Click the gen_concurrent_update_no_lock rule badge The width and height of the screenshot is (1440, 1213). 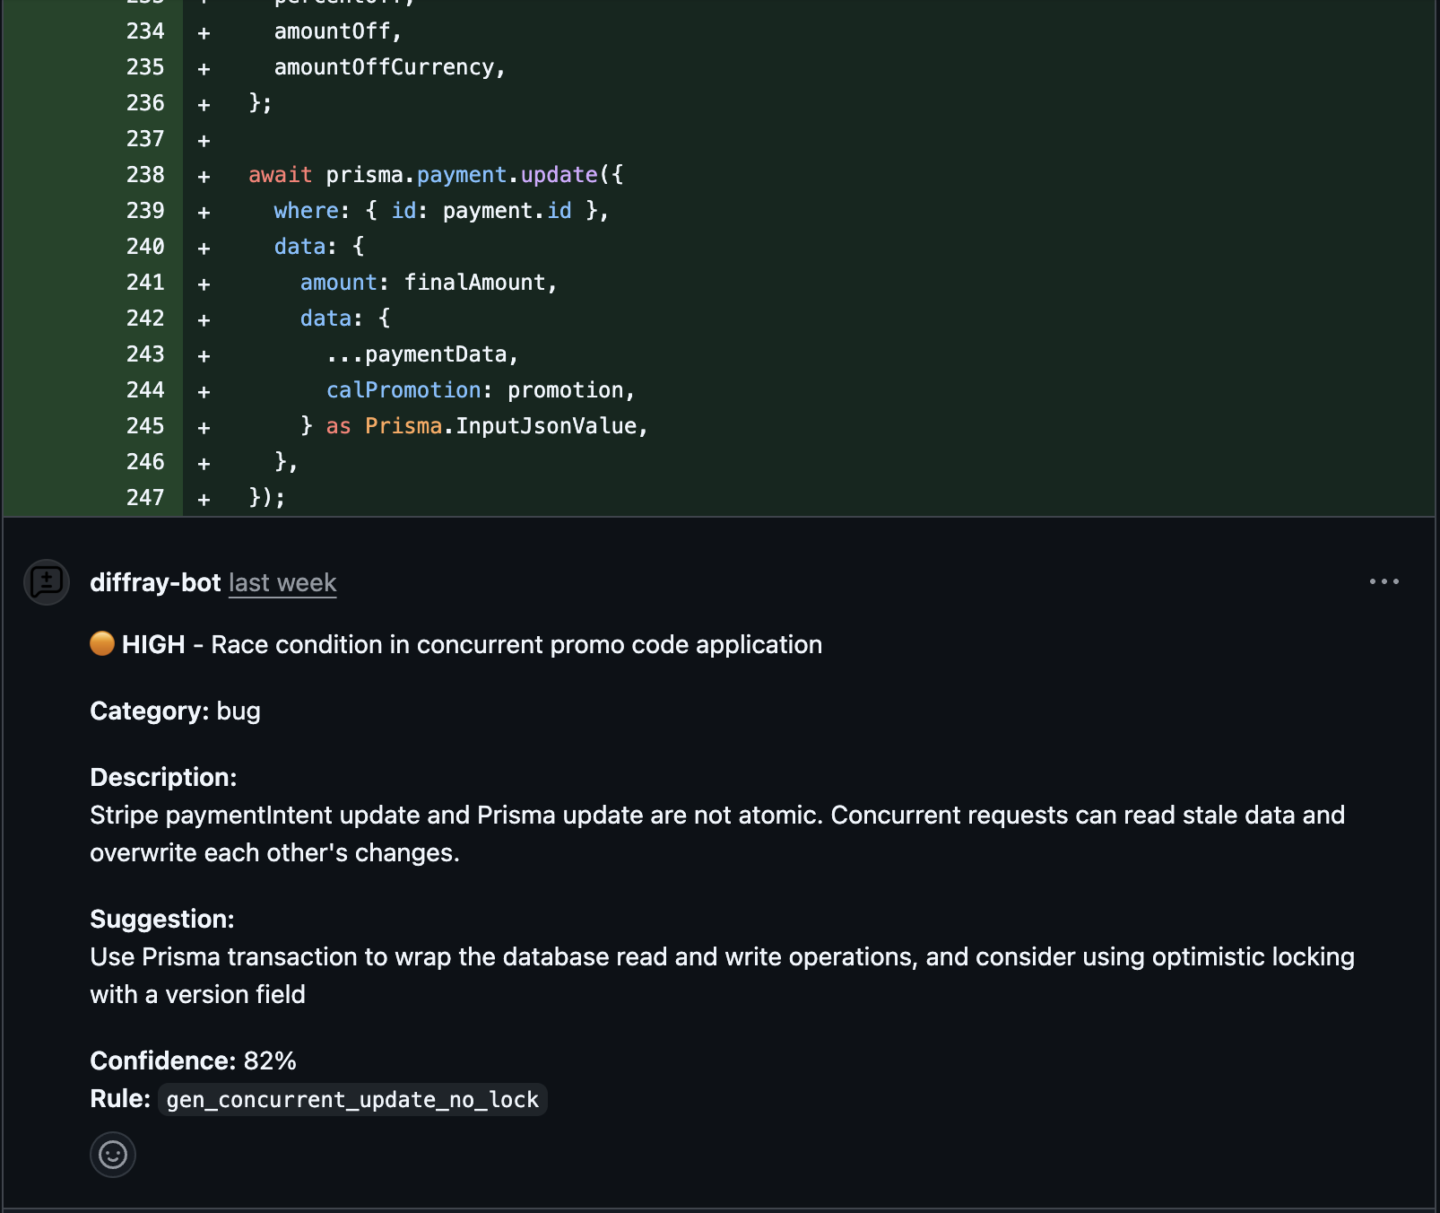click(352, 1099)
